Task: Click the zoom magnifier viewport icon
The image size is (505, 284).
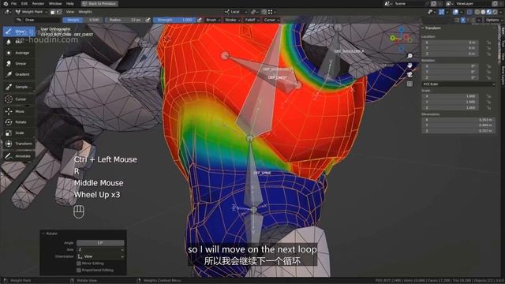Action: 410,56
